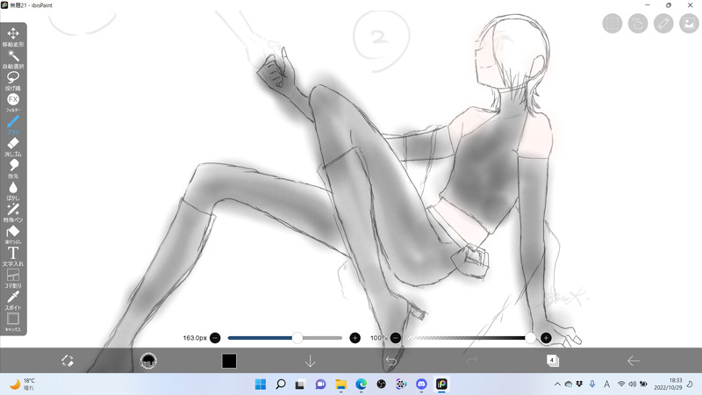The width and height of the screenshot is (702, 395).
Task: Open the black color swatch
Action: [229, 361]
